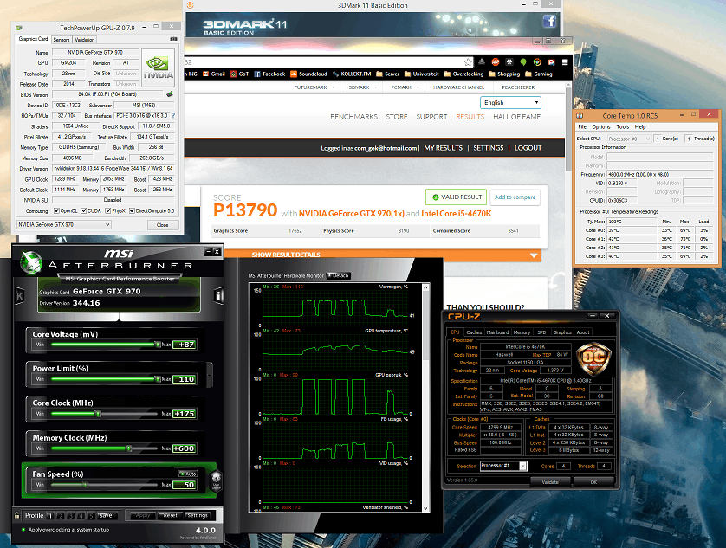
Task: Click the Core Clock slider handle
Action: point(98,413)
